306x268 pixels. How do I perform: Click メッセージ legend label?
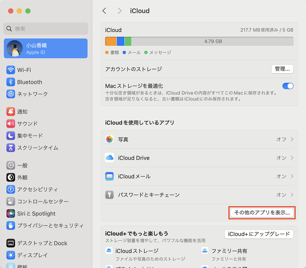pos(160,52)
